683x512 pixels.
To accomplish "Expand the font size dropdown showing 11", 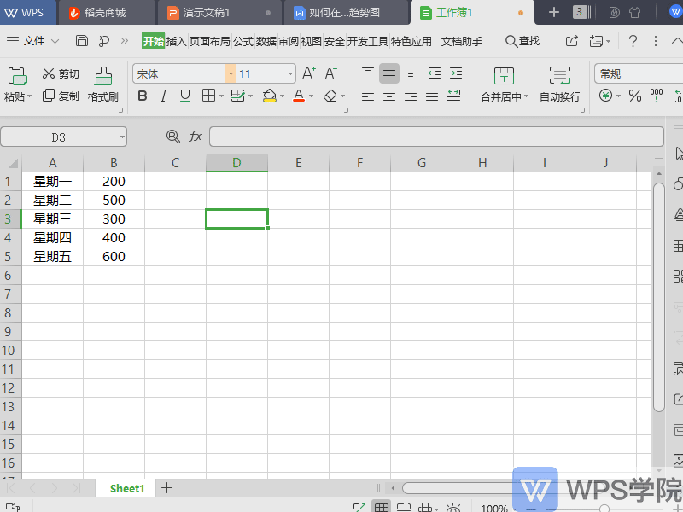I will tap(290, 74).
